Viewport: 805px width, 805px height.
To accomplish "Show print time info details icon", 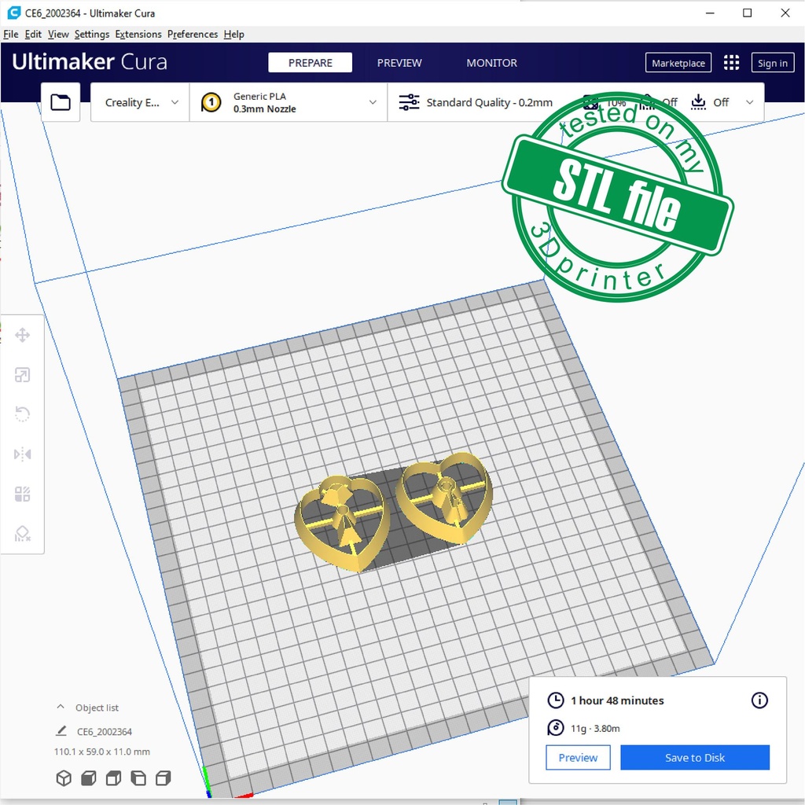I will 759,700.
